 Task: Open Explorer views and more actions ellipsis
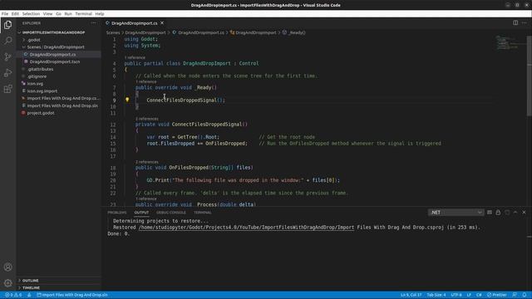coord(94,23)
